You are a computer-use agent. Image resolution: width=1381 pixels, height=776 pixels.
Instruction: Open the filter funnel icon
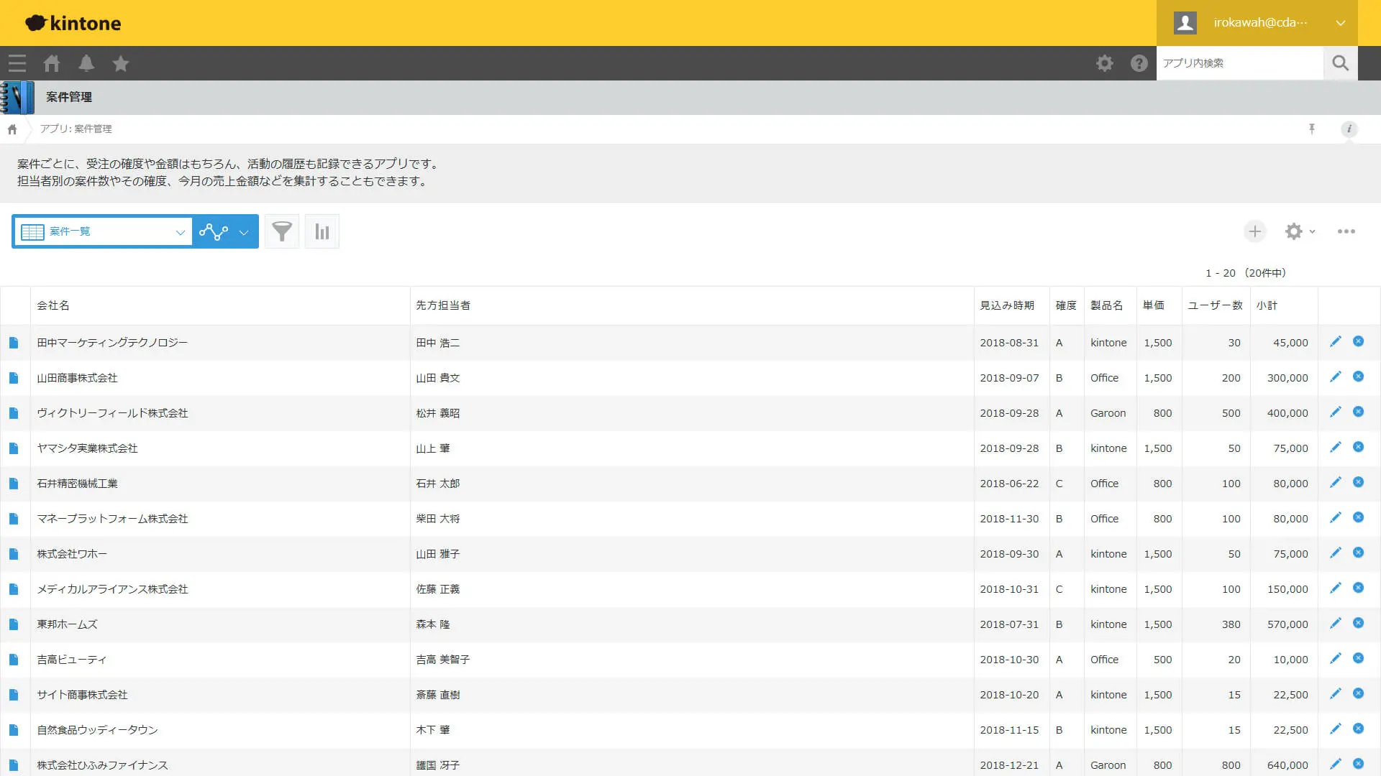(282, 231)
